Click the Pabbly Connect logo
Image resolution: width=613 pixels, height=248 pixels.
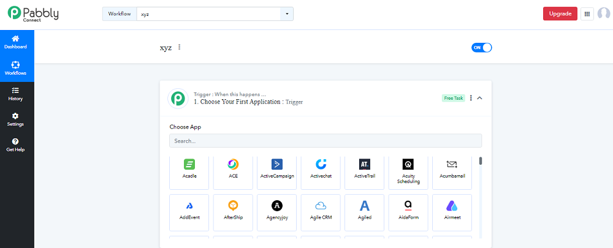(x=33, y=13)
